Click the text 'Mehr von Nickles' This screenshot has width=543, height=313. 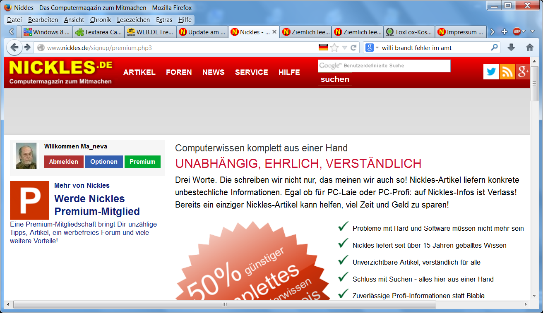pos(82,186)
